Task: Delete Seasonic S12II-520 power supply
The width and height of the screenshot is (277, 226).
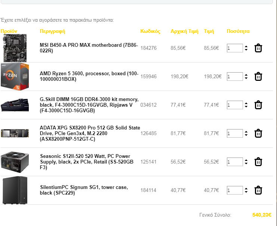Action: click(258, 162)
